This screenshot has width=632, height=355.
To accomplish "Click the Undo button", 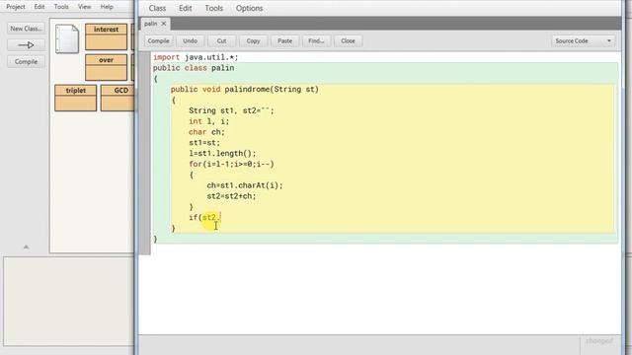I will pyautogui.click(x=190, y=41).
